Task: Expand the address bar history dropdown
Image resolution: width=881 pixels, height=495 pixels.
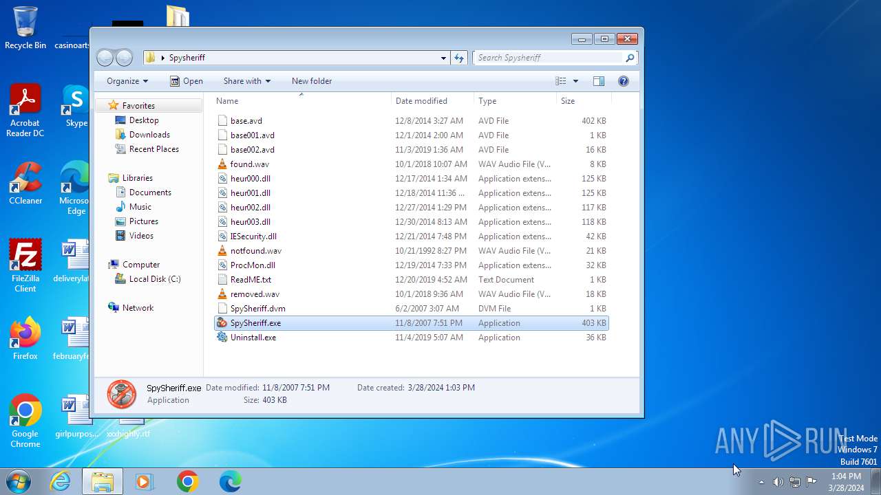Action: (443, 58)
